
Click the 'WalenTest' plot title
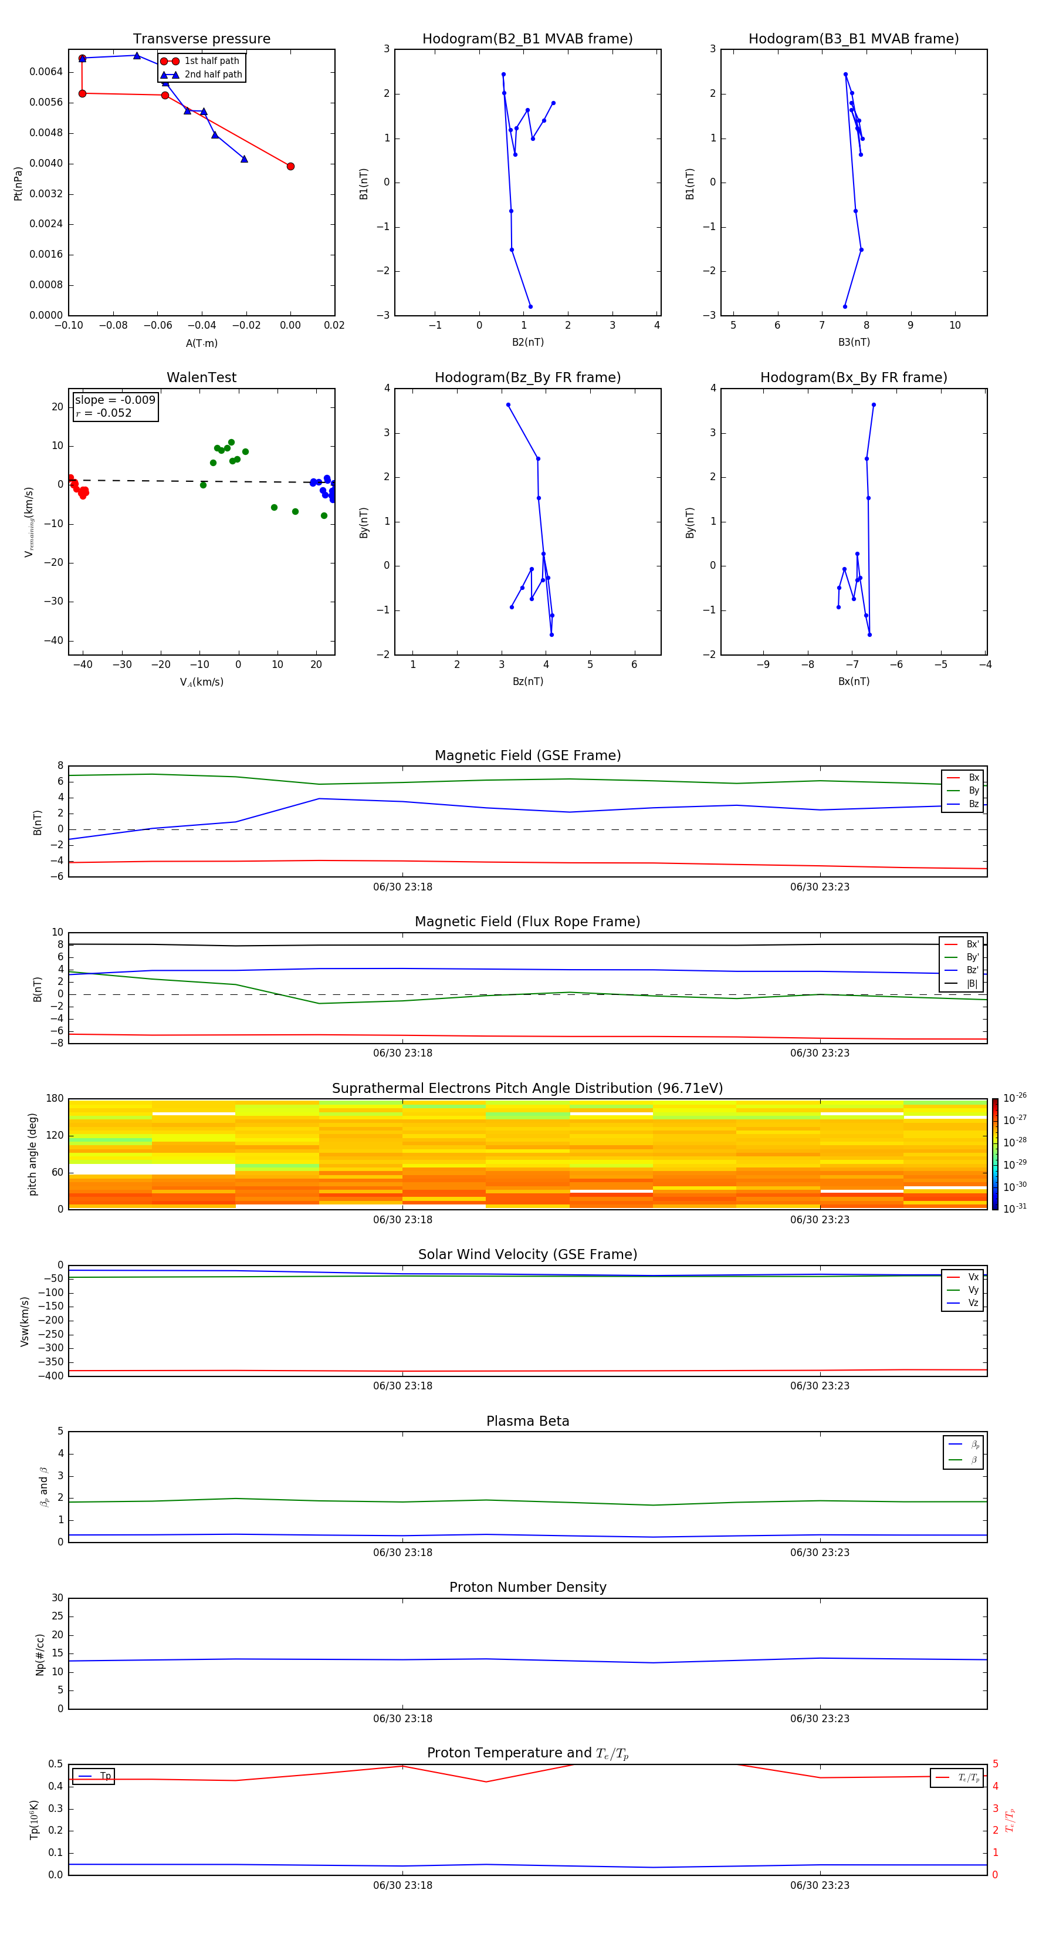(201, 377)
